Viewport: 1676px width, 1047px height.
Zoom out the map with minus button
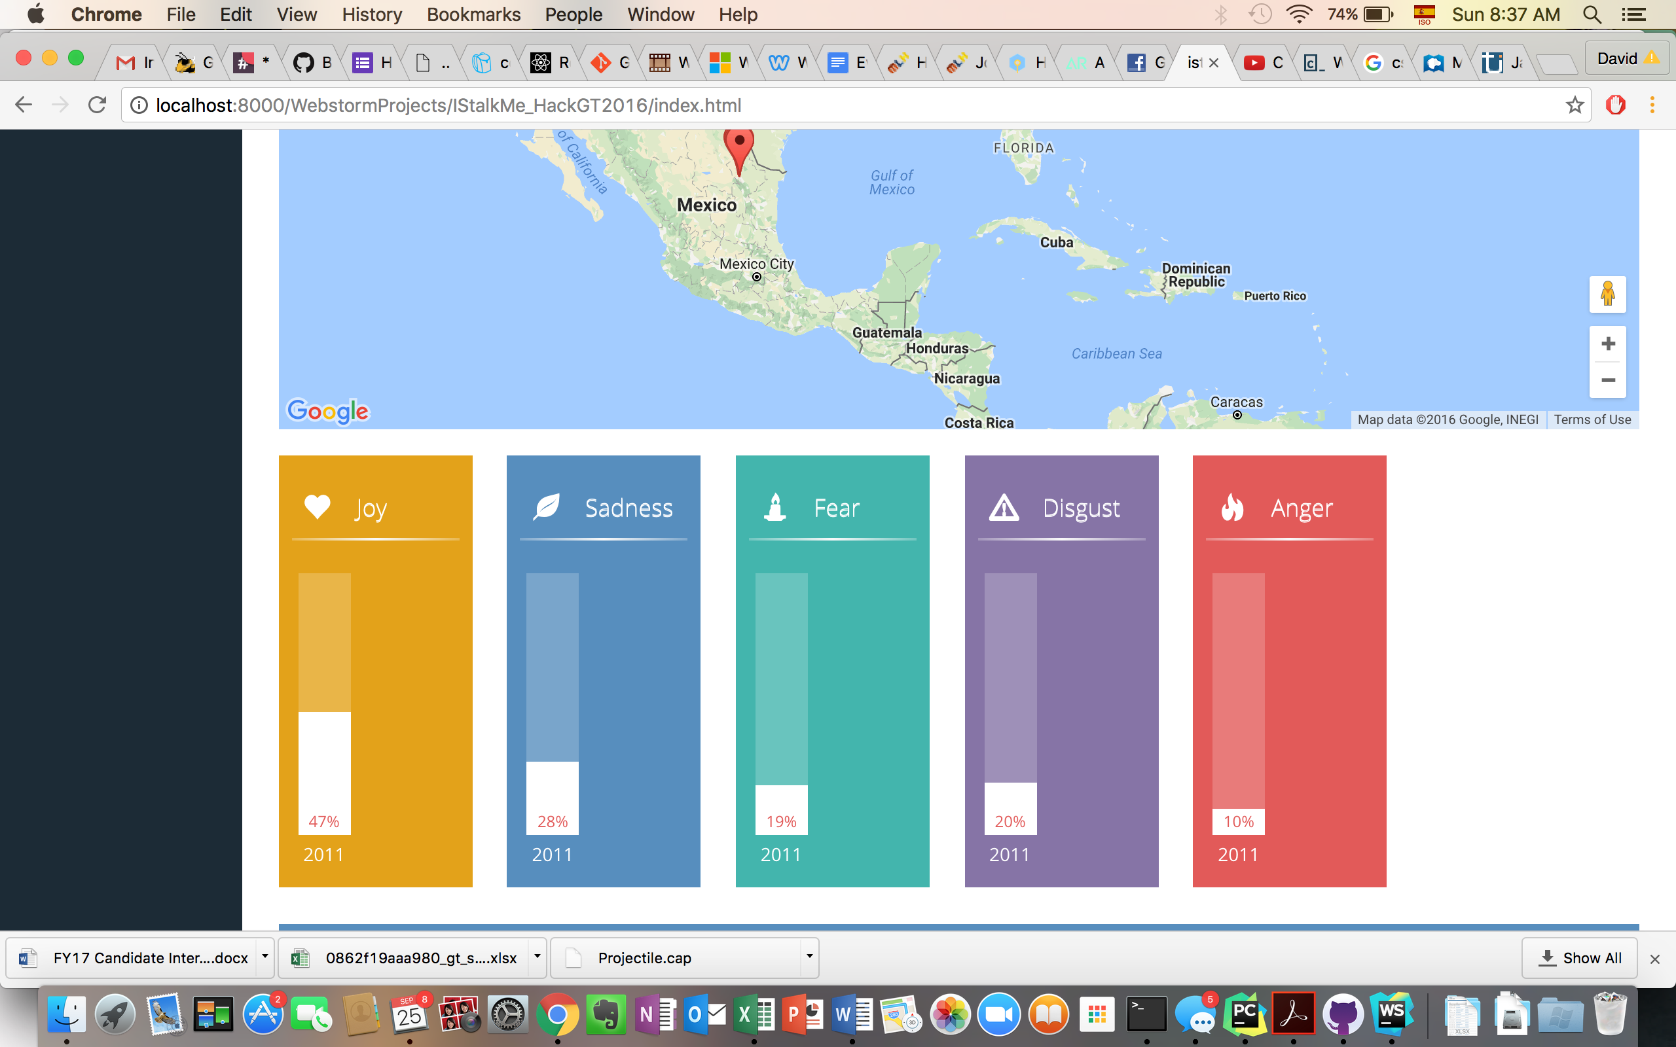[x=1607, y=380]
